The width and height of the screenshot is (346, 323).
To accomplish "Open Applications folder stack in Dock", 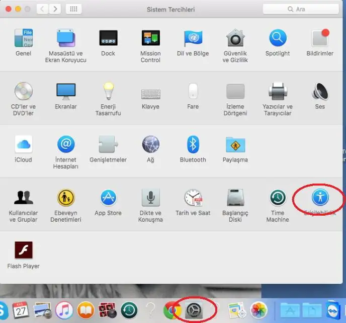I will (290, 310).
